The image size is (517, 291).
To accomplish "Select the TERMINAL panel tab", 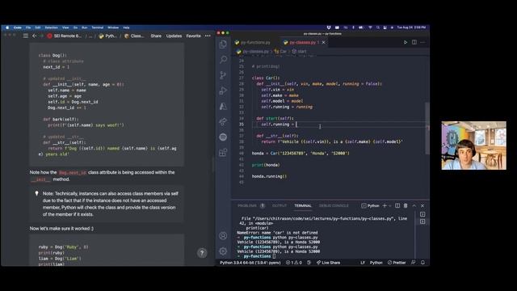I will pyautogui.click(x=303, y=205).
